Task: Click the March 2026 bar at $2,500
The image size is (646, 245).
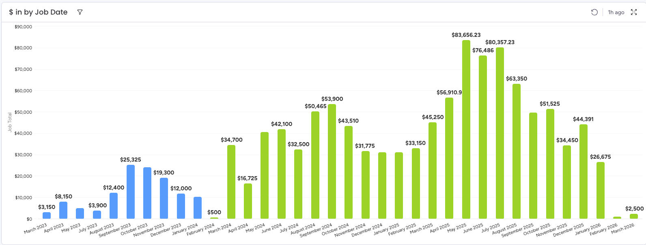Action: click(x=633, y=216)
